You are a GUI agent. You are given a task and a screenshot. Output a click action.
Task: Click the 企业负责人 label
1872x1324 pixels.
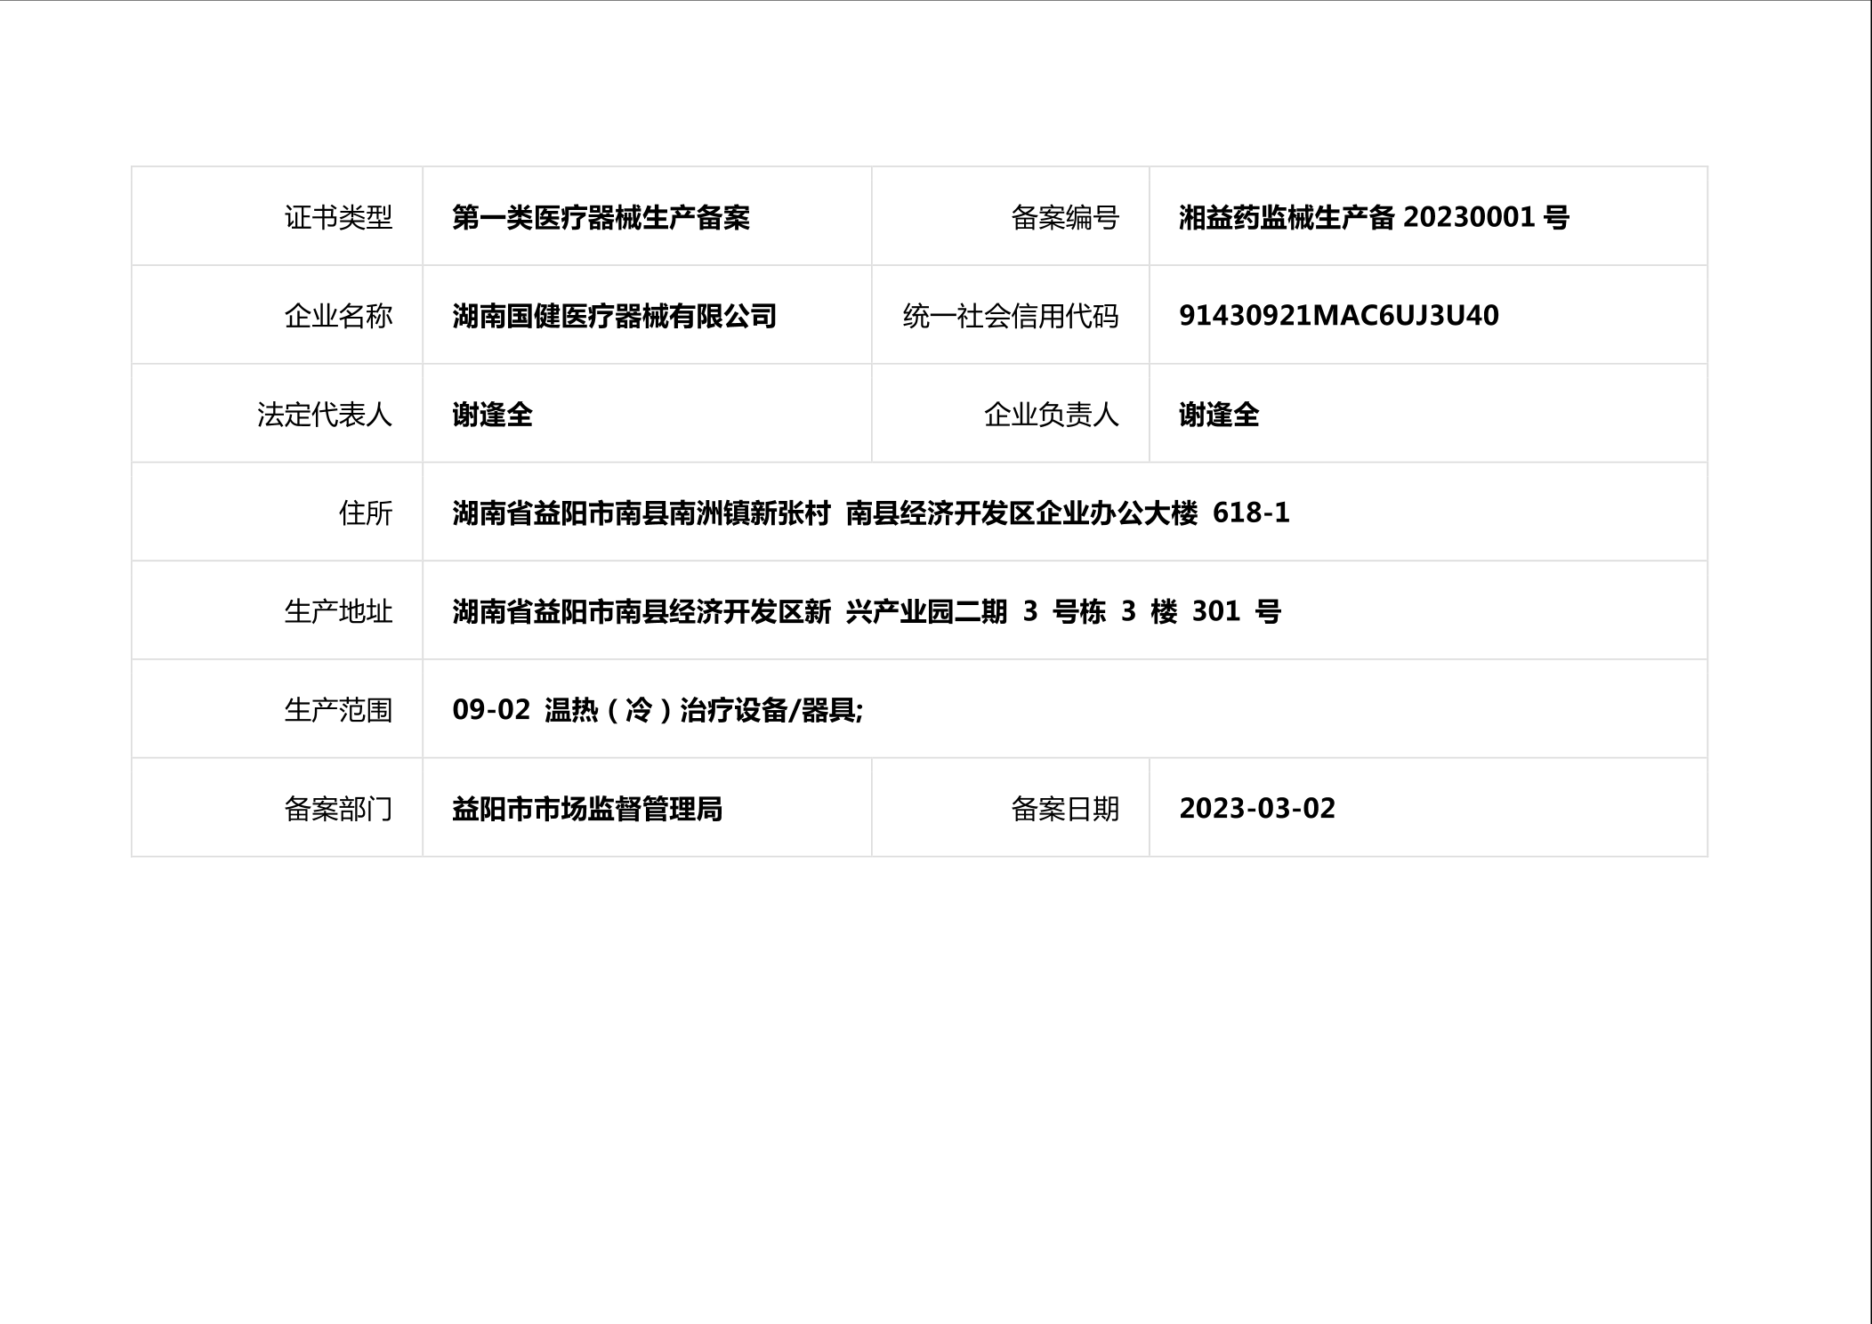point(1051,415)
